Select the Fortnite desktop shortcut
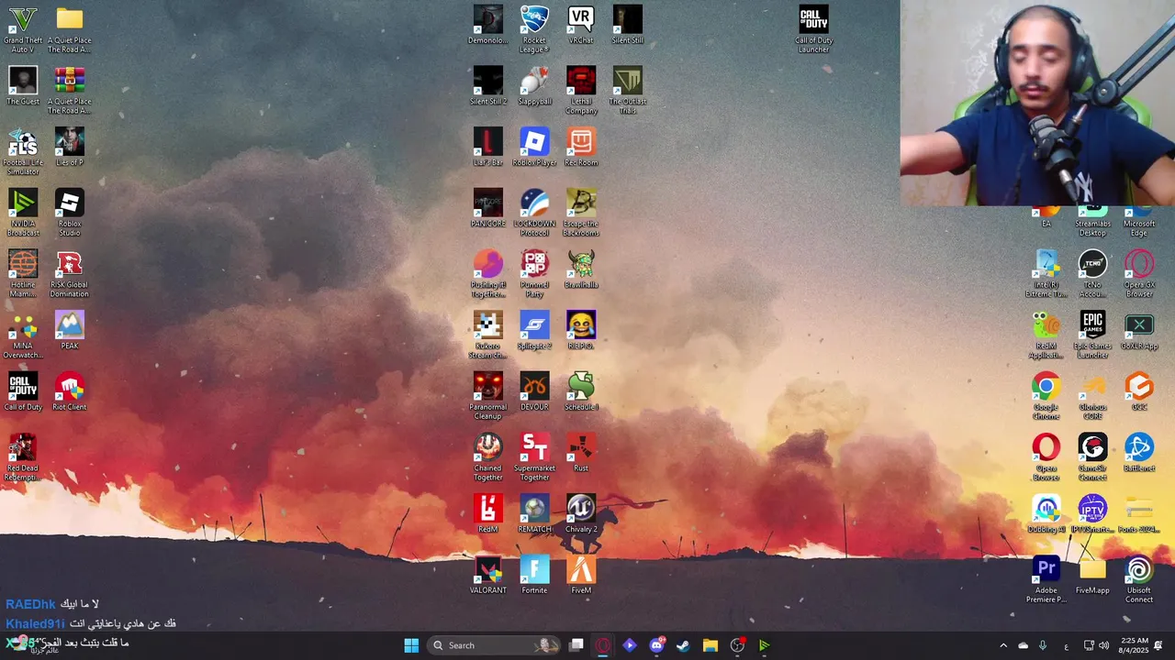The width and height of the screenshot is (1175, 660). [x=534, y=576]
